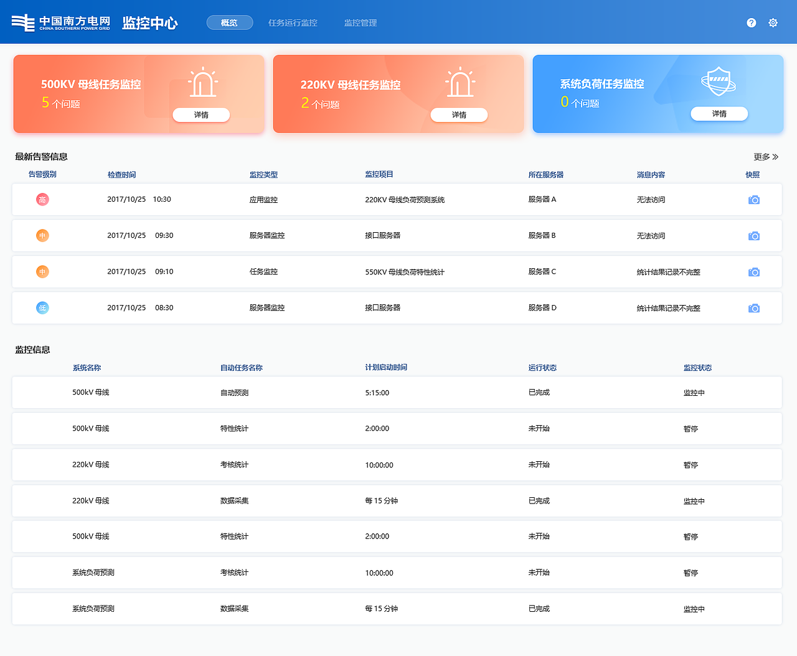
Task: Click the 快照 column header
Action: 753,175
